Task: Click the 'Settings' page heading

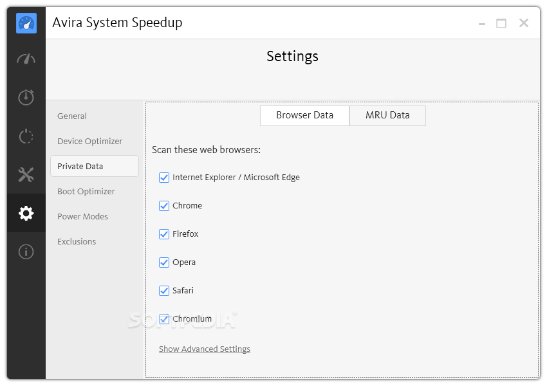Action: 292,57
